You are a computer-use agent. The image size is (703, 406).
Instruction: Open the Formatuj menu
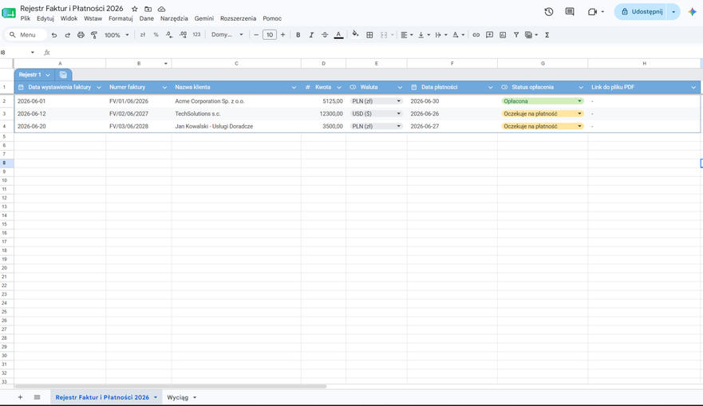[x=120, y=19]
